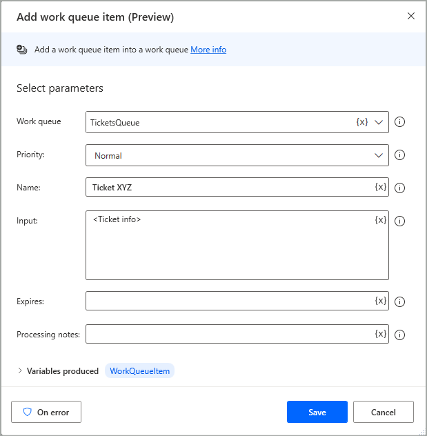Click info icon beside Processing notes
The width and height of the screenshot is (427, 436).
pos(399,335)
